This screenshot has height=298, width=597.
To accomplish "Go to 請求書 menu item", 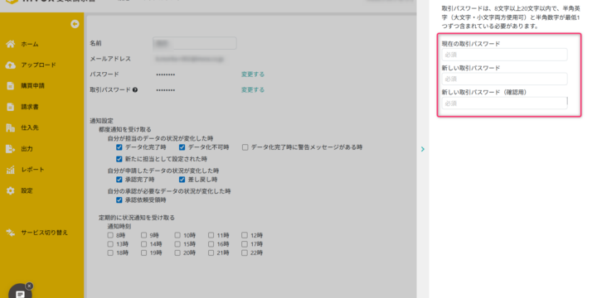I will coord(30,107).
